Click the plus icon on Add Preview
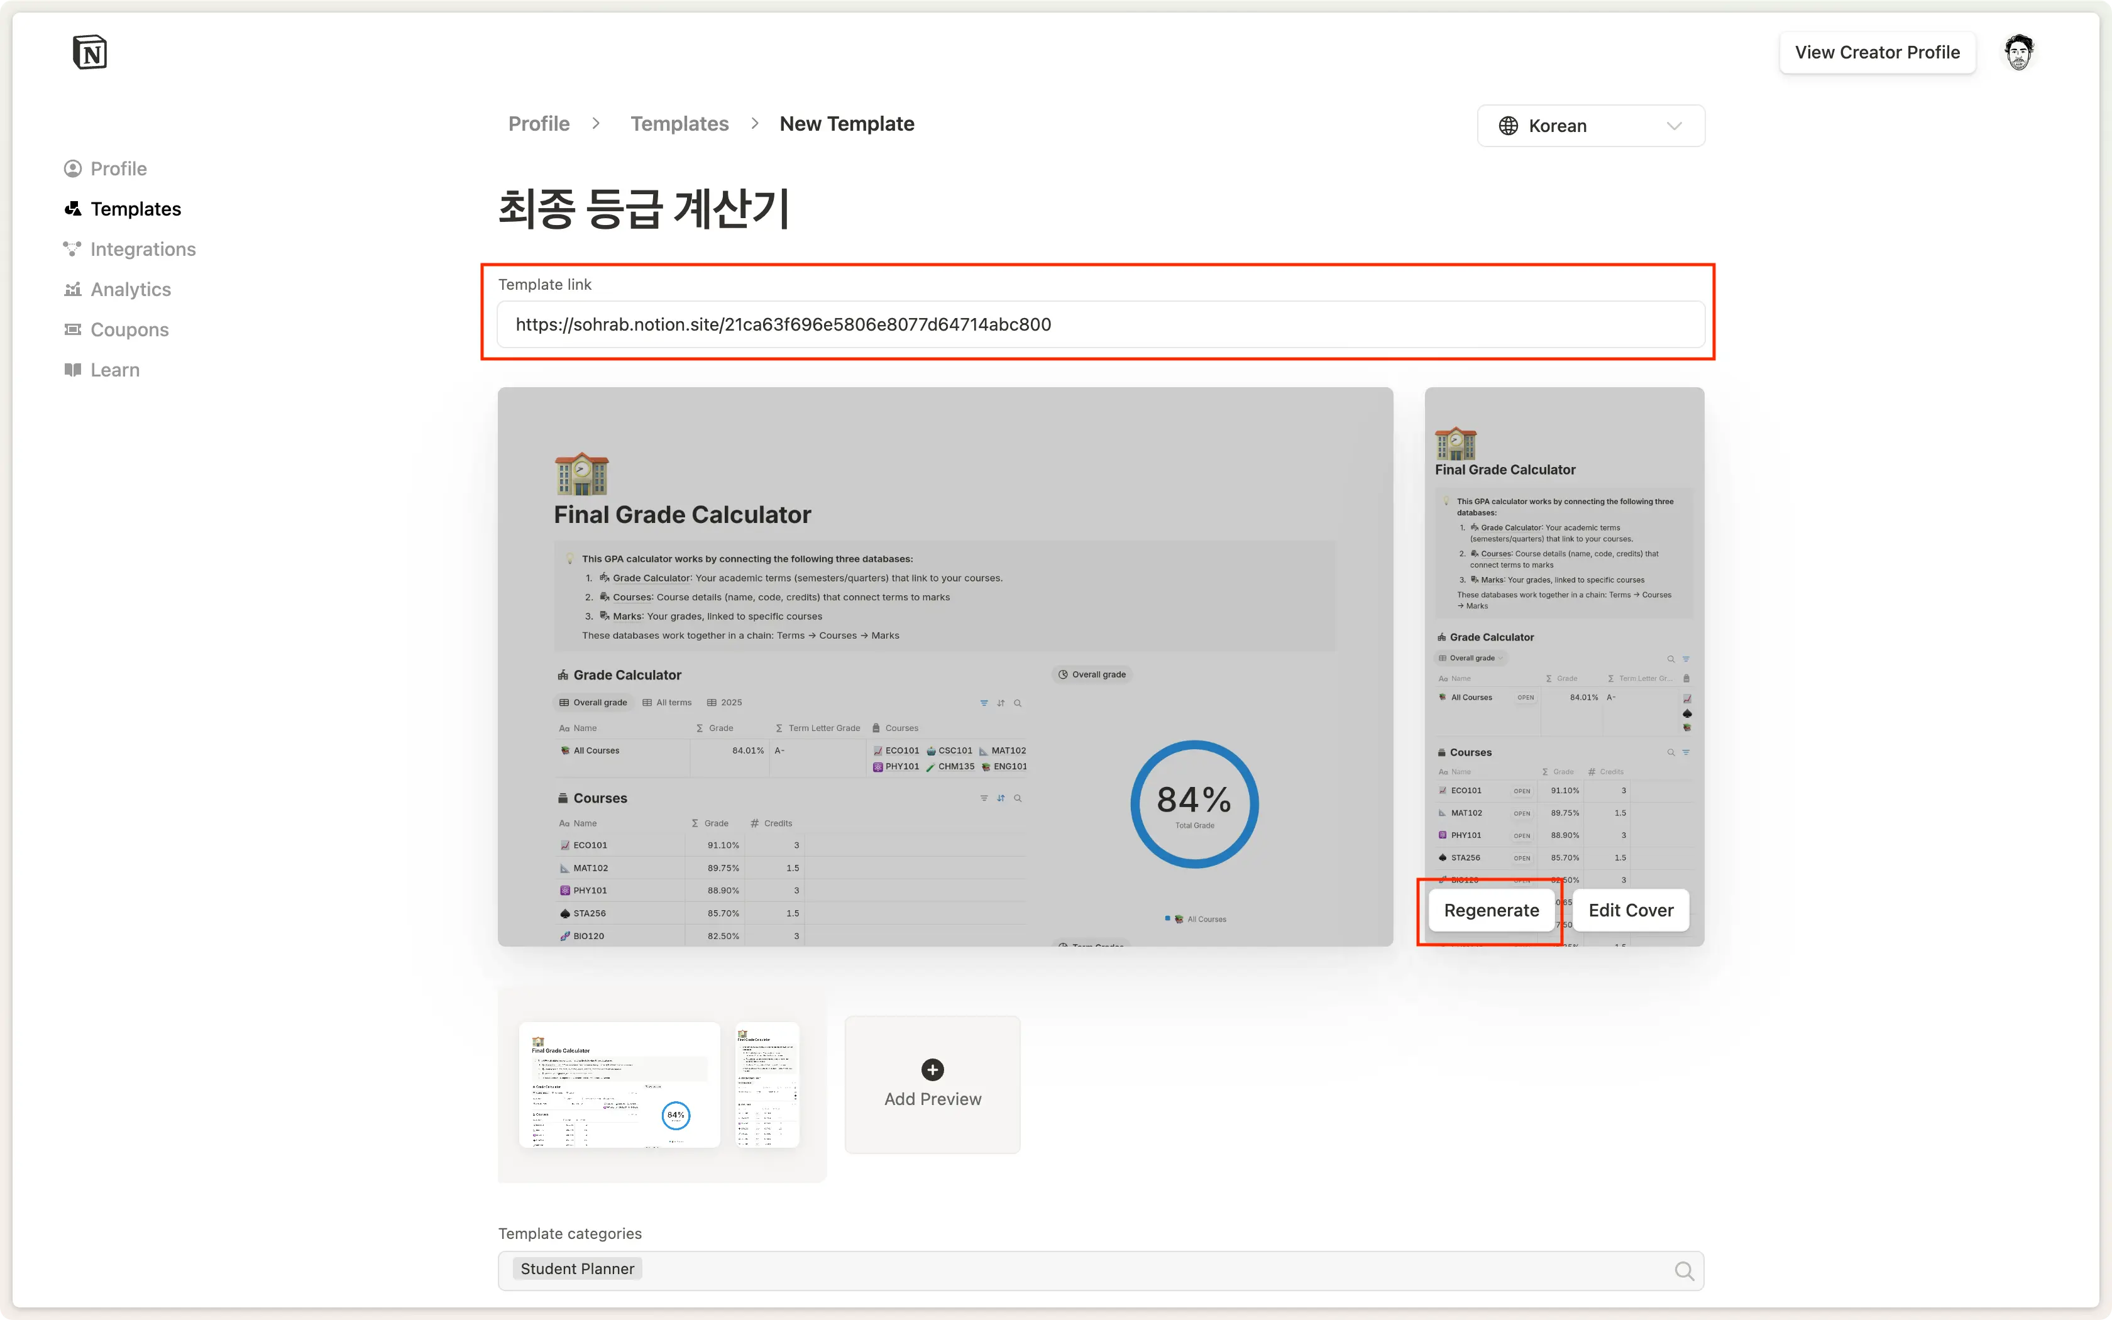The height and width of the screenshot is (1320, 2112). click(x=932, y=1069)
